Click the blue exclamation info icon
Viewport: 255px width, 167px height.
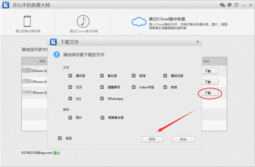pyautogui.click(x=57, y=54)
